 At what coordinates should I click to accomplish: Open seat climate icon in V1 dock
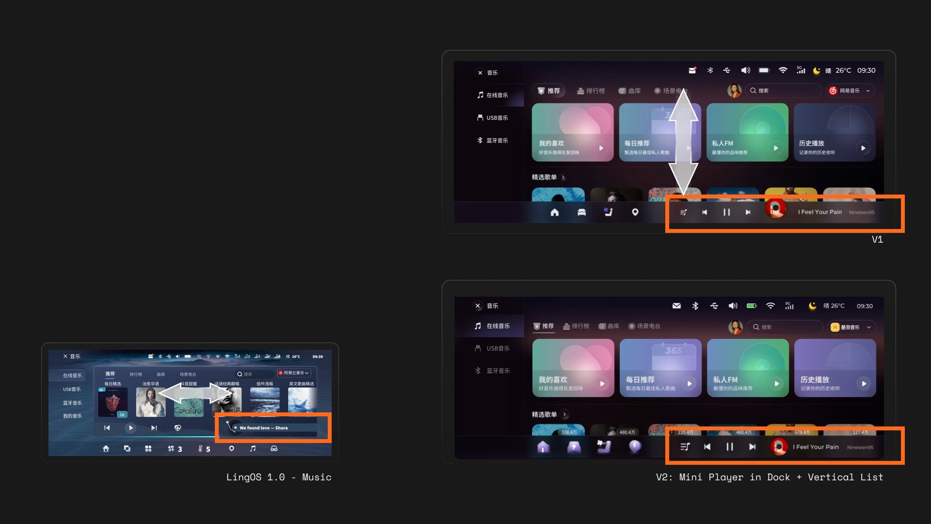coord(608,212)
